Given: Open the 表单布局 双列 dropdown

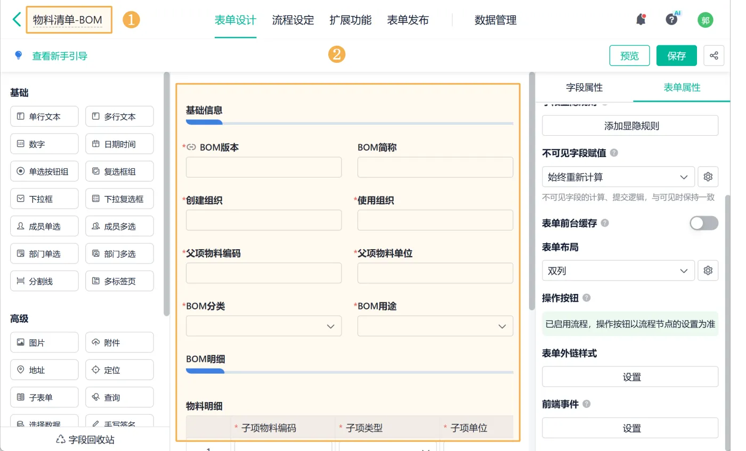Looking at the screenshot, I should coord(618,270).
